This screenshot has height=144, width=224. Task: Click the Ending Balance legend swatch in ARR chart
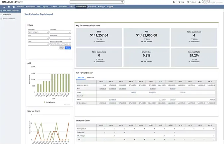(45, 102)
